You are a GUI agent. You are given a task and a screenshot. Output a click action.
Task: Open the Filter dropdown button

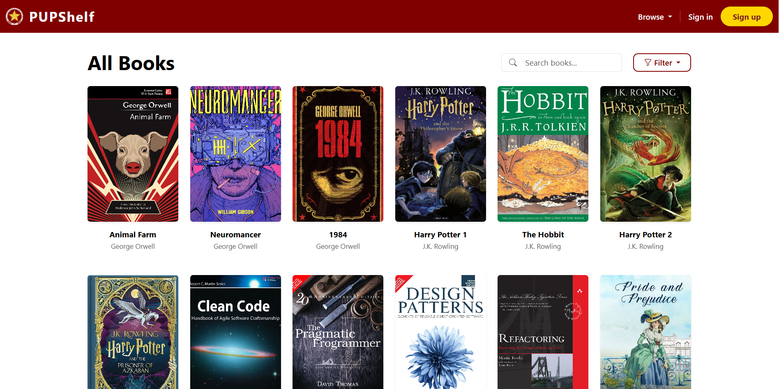pos(662,63)
